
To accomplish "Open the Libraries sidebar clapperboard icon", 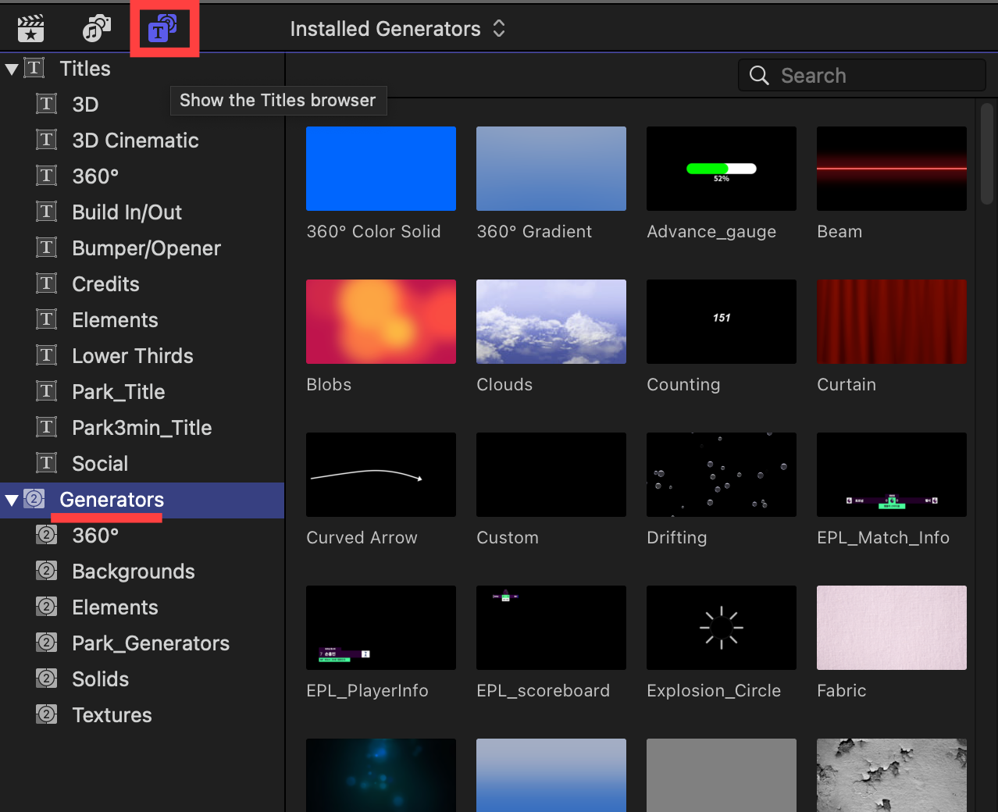I will [x=30, y=29].
